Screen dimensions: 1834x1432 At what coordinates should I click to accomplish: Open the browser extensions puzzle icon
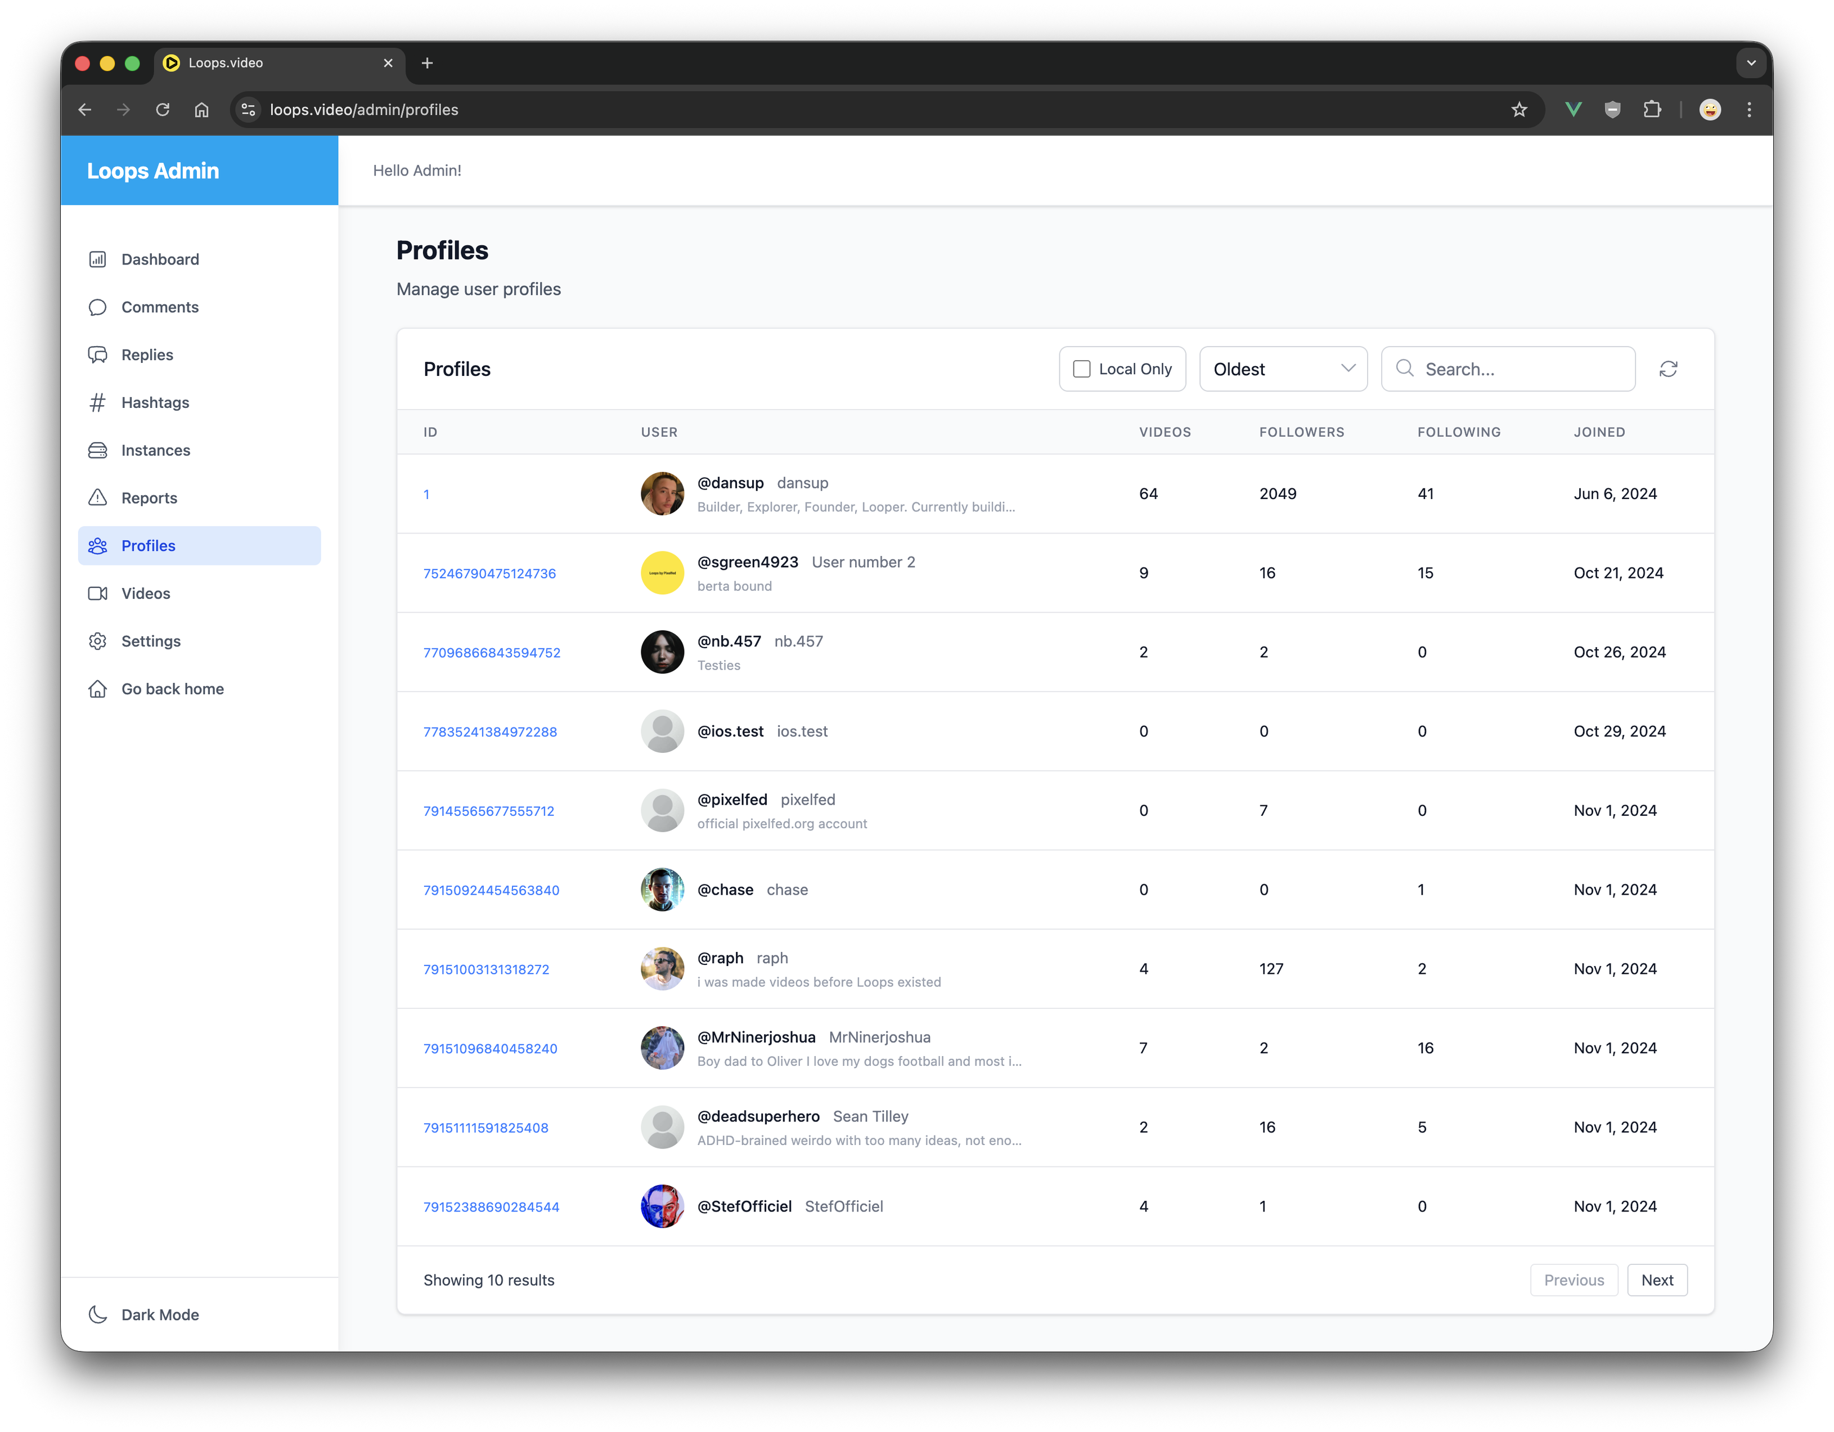(x=1652, y=110)
